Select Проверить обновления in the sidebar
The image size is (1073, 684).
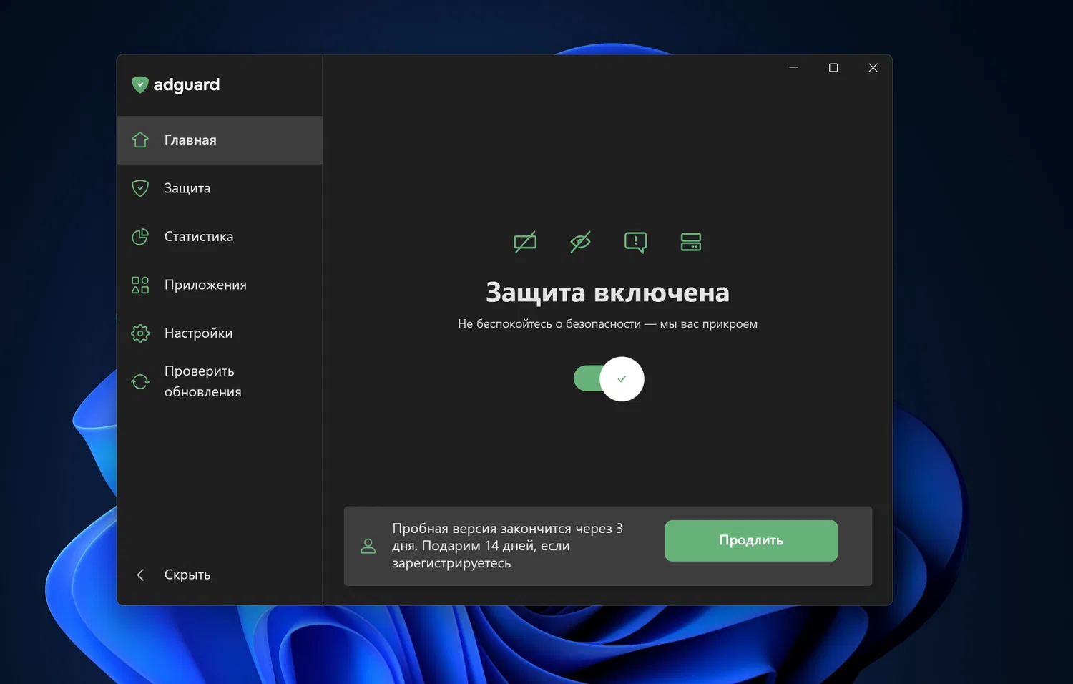pos(220,381)
